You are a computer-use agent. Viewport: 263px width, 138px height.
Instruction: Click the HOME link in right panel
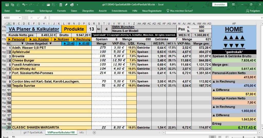(x=234, y=29)
